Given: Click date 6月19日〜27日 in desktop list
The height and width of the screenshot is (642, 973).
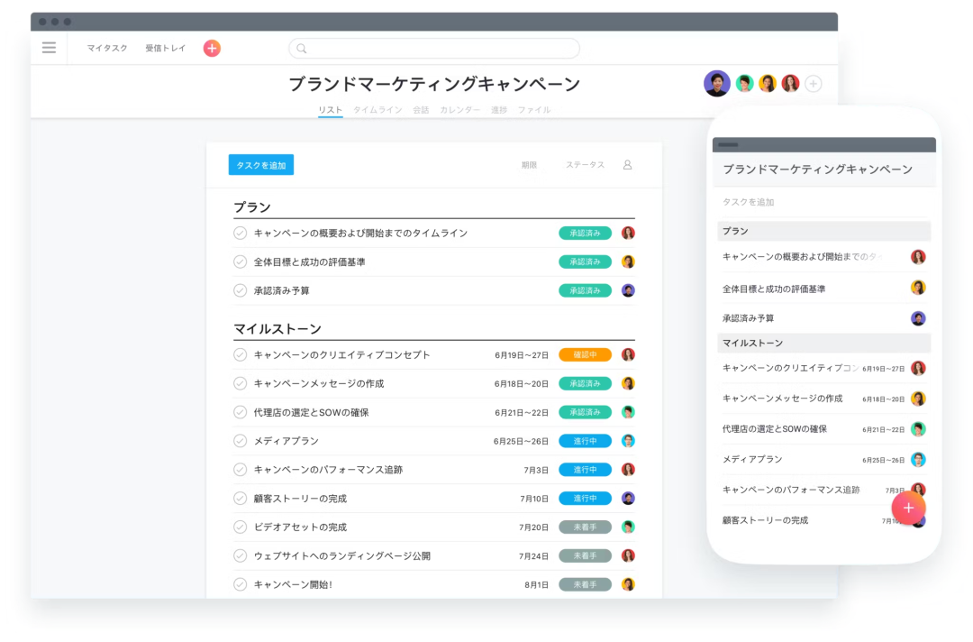Looking at the screenshot, I should pos(522,355).
